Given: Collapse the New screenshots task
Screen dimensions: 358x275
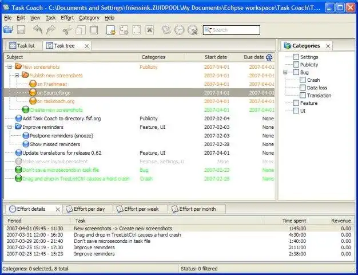Looking at the screenshot, I should pos(10,67).
